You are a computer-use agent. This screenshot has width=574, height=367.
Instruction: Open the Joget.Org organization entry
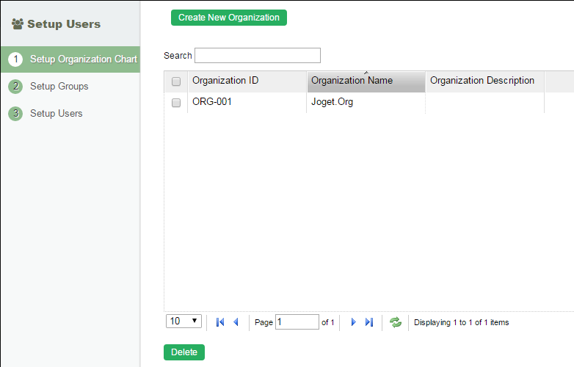pyautogui.click(x=333, y=103)
